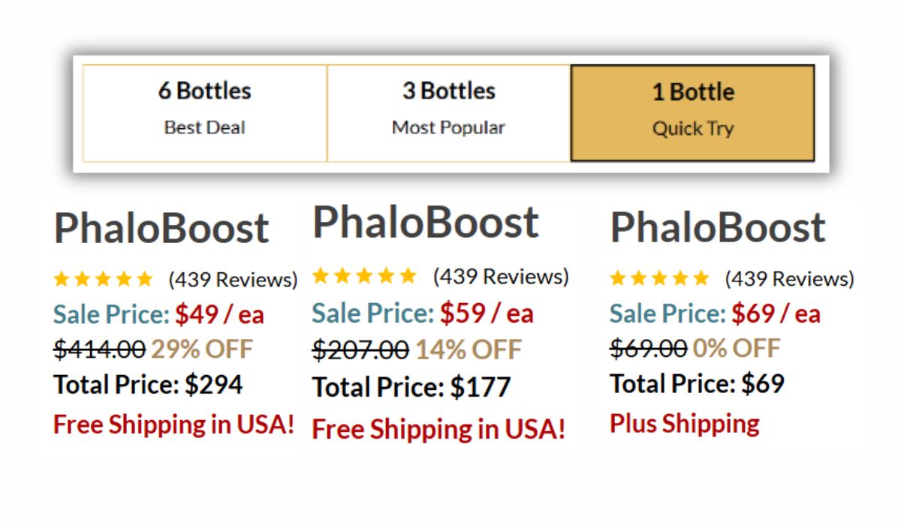Click the $59 / ea sale price
The height and width of the screenshot is (525, 901).
pos(487,313)
